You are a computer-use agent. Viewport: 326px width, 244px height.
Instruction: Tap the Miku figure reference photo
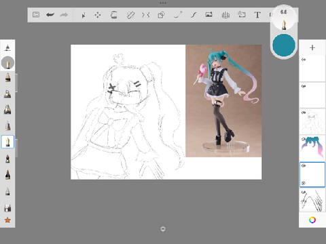223,101
